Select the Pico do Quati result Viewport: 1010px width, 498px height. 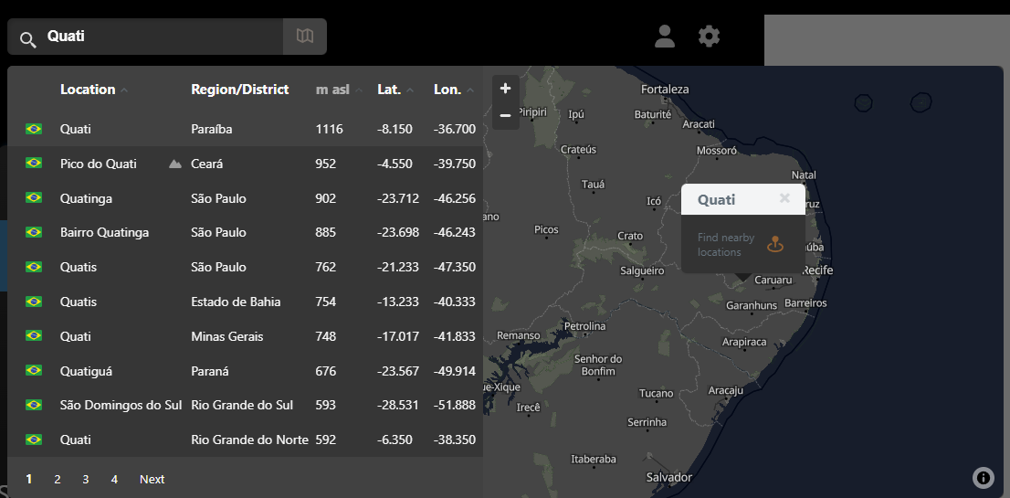[246, 164]
